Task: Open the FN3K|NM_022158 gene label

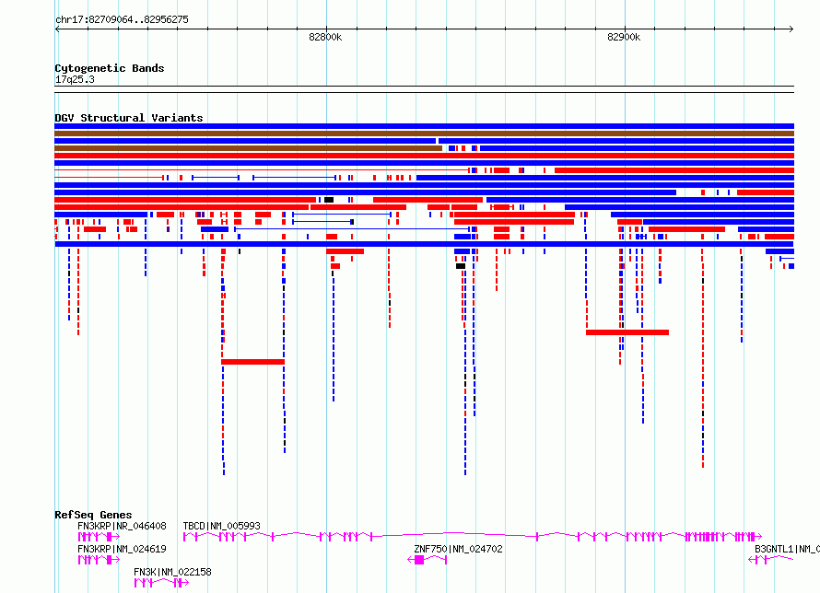Action: click(172, 572)
